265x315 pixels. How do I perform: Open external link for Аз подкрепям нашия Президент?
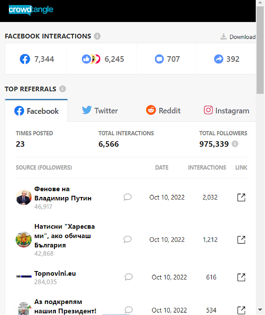tap(241, 310)
